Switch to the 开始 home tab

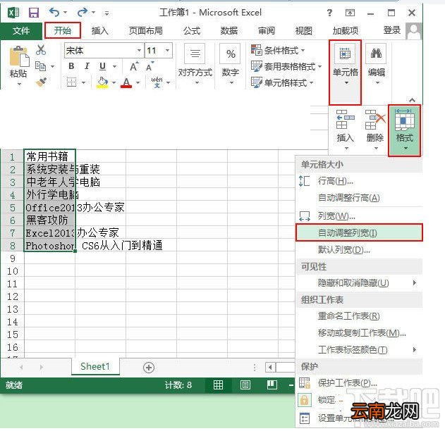pyautogui.click(x=63, y=30)
